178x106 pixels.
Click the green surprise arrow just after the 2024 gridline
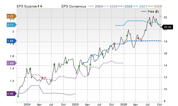(x=30, y=69)
